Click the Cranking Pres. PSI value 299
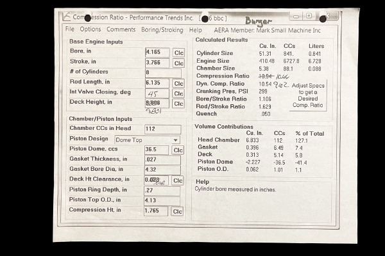Screen dimensions: 385x256 click(x=262, y=92)
